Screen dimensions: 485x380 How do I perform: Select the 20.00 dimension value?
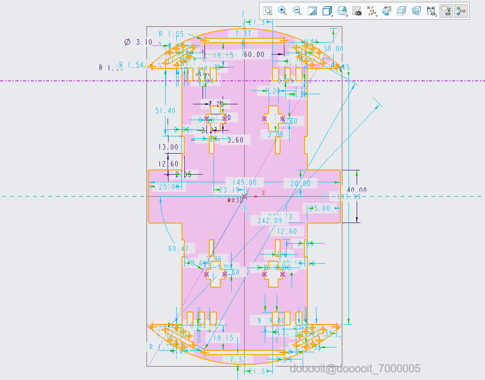tap(301, 184)
